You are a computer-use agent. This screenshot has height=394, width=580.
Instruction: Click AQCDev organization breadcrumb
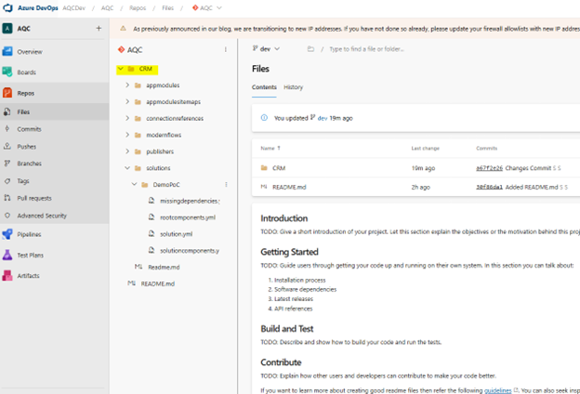click(x=74, y=7)
